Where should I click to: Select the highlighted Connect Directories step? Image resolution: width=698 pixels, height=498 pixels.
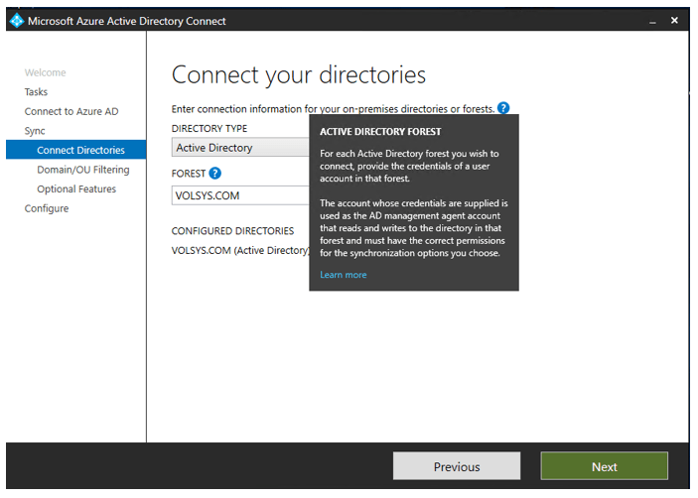pyautogui.click(x=80, y=150)
